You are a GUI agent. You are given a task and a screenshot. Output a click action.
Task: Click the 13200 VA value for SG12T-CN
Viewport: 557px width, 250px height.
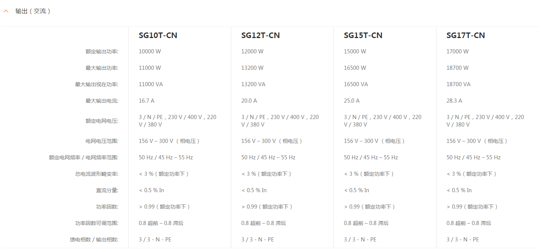pos(253,84)
